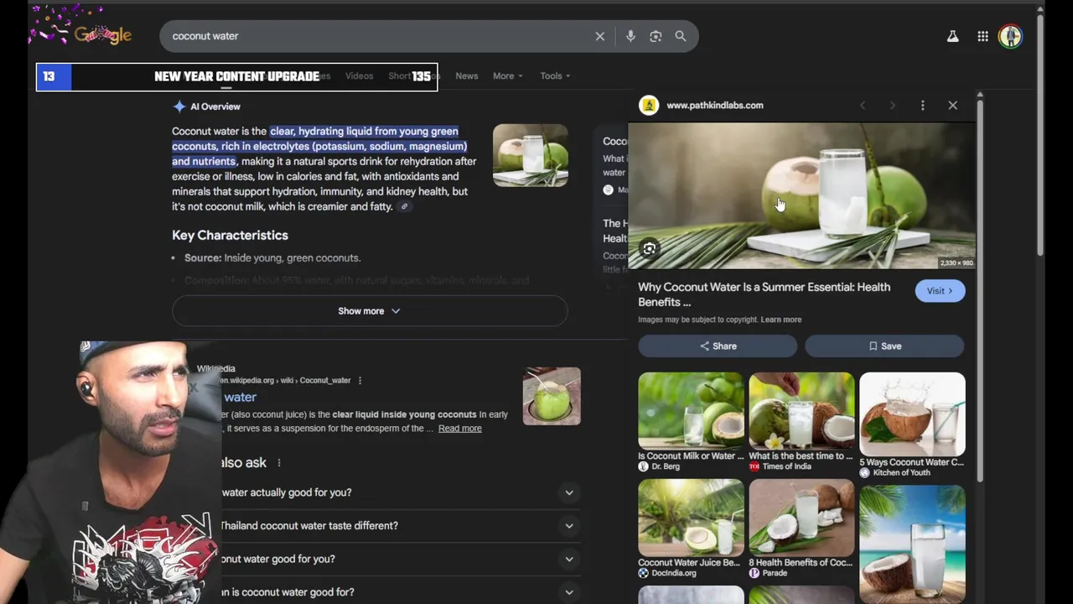This screenshot has width=1073, height=604.
Task: Open Wikipedia result three-dot options
Action: click(x=360, y=380)
